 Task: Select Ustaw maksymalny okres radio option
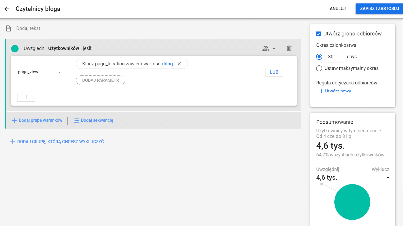319,68
